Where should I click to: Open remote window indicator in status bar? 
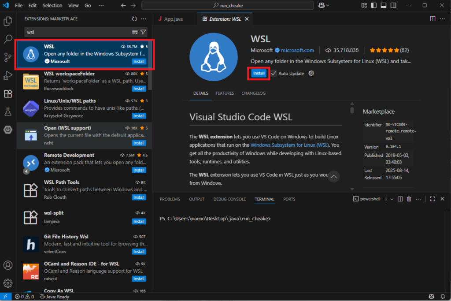tap(5, 297)
